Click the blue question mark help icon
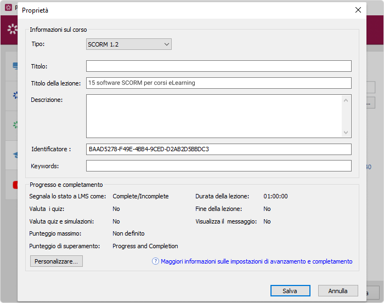Viewport: 384px width, 303px height. (x=155, y=261)
